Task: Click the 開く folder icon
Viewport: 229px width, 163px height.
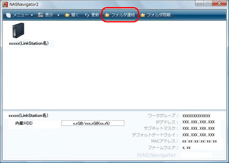Action: [x=67, y=15]
